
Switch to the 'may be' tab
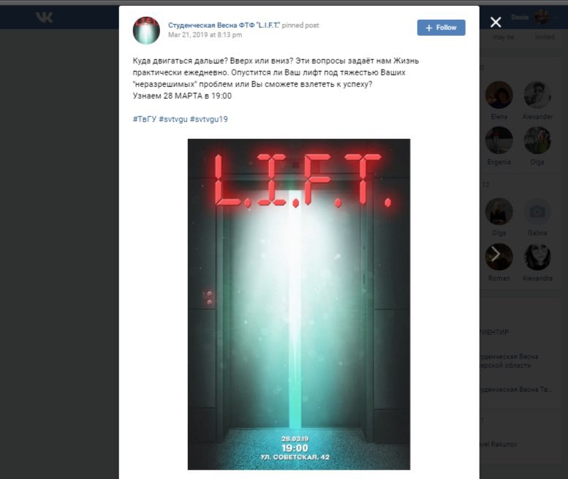[503, 37]
